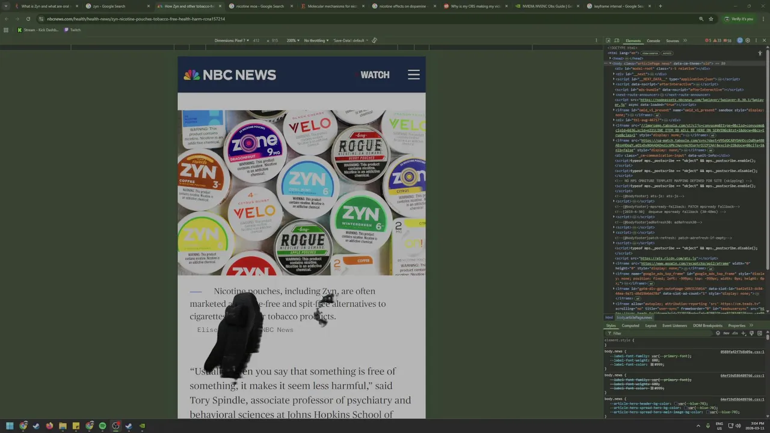Click the #999 color swatch in first body.news rule
Viewport: 770px width, 433px height.
(x=652, y=364)
